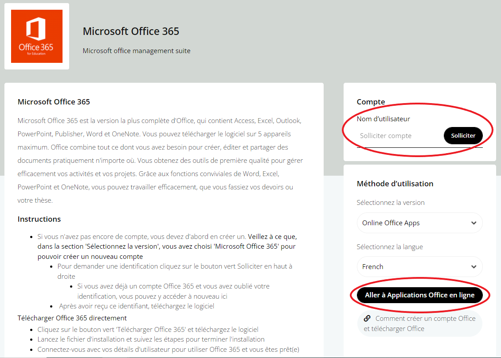Click the Sélectionnez la langue label
Viewport: 501px width, 358px height.
pos(389,247)
